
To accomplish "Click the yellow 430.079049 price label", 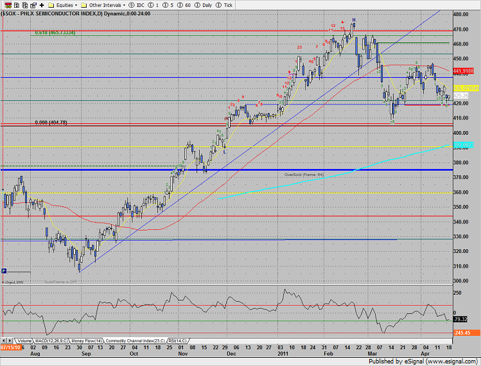I will 466,88.
